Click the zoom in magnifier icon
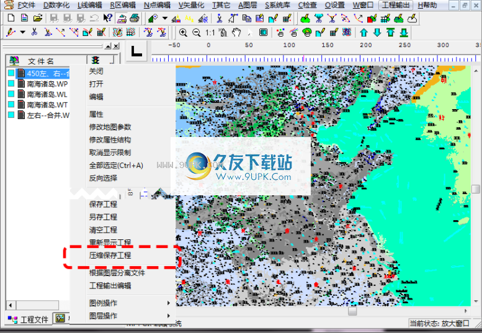 pyautogui.click(x=183, y=32)
